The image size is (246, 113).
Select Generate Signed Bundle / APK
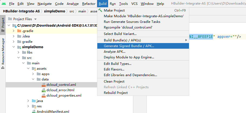click(x=129, y=46)
